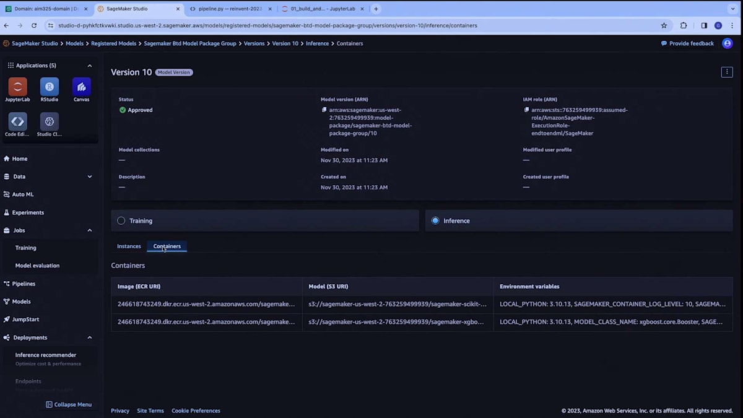
Task: Bookmark this page with star icon
Action: pos(664,25)
